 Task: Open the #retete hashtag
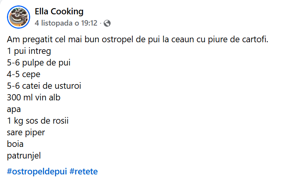[84, 171]
